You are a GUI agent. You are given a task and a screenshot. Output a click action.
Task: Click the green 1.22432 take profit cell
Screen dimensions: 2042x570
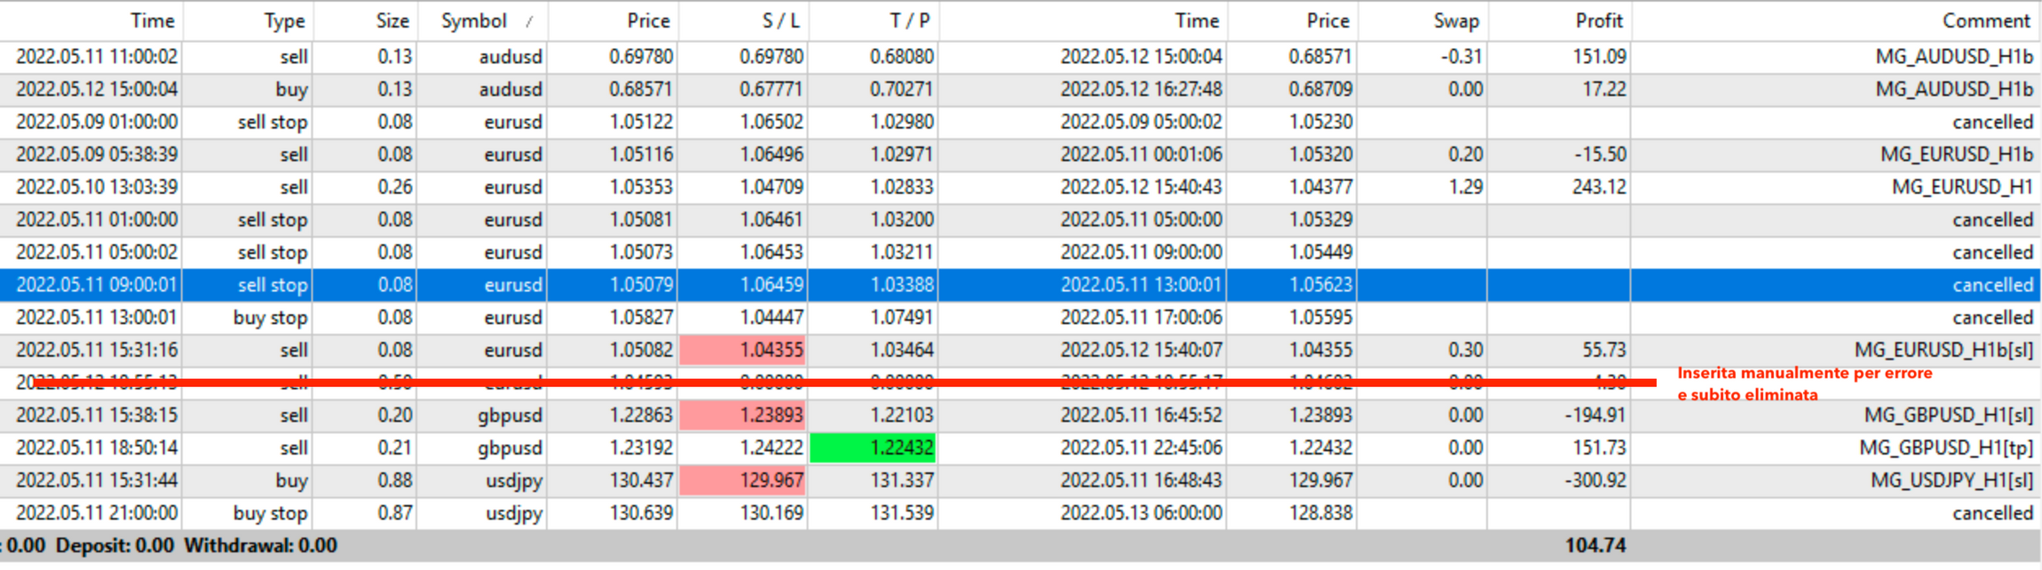click(873, 447)
